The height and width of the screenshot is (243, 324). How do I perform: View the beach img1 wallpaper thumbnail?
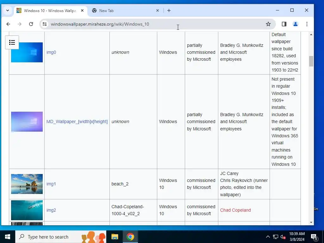(27, 184)
